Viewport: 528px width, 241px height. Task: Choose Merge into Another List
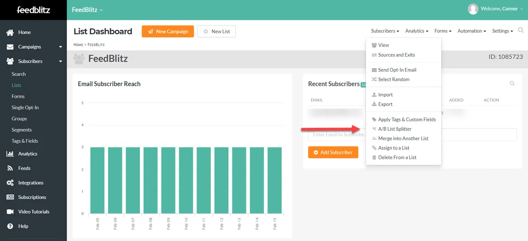403,139
